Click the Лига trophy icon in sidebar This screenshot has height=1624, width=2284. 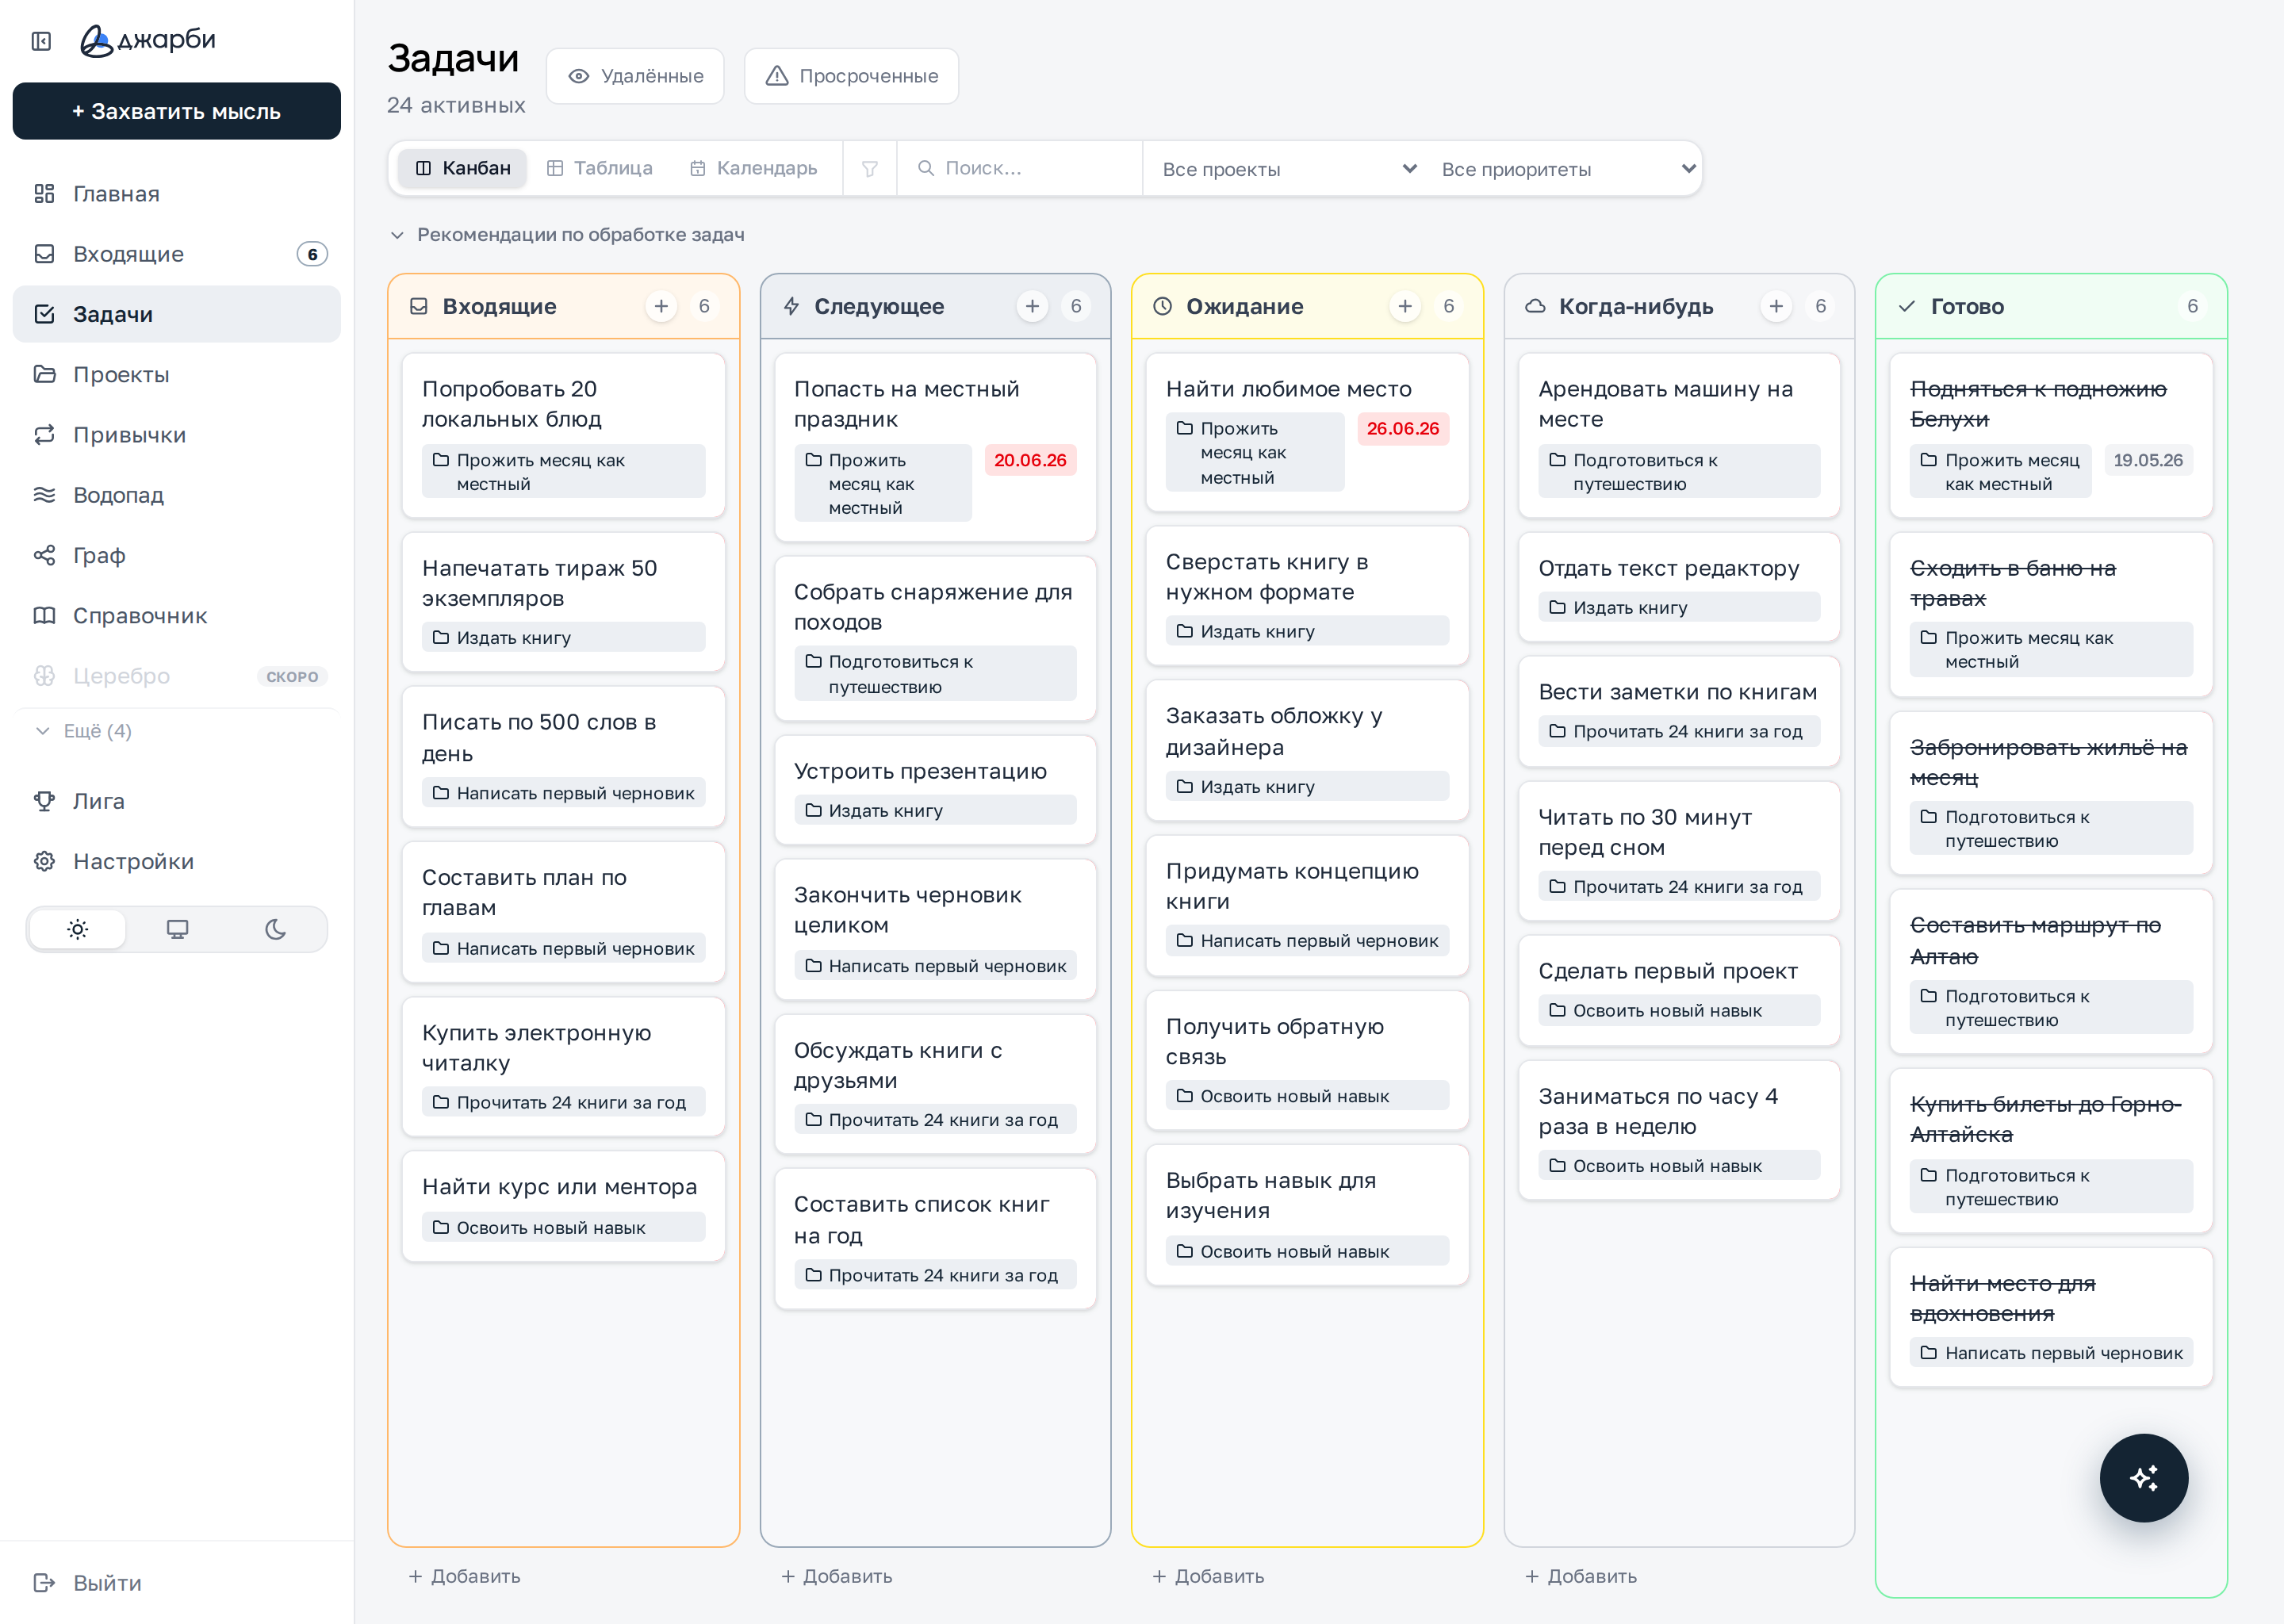pyautogui.click(x=44, y=801)
